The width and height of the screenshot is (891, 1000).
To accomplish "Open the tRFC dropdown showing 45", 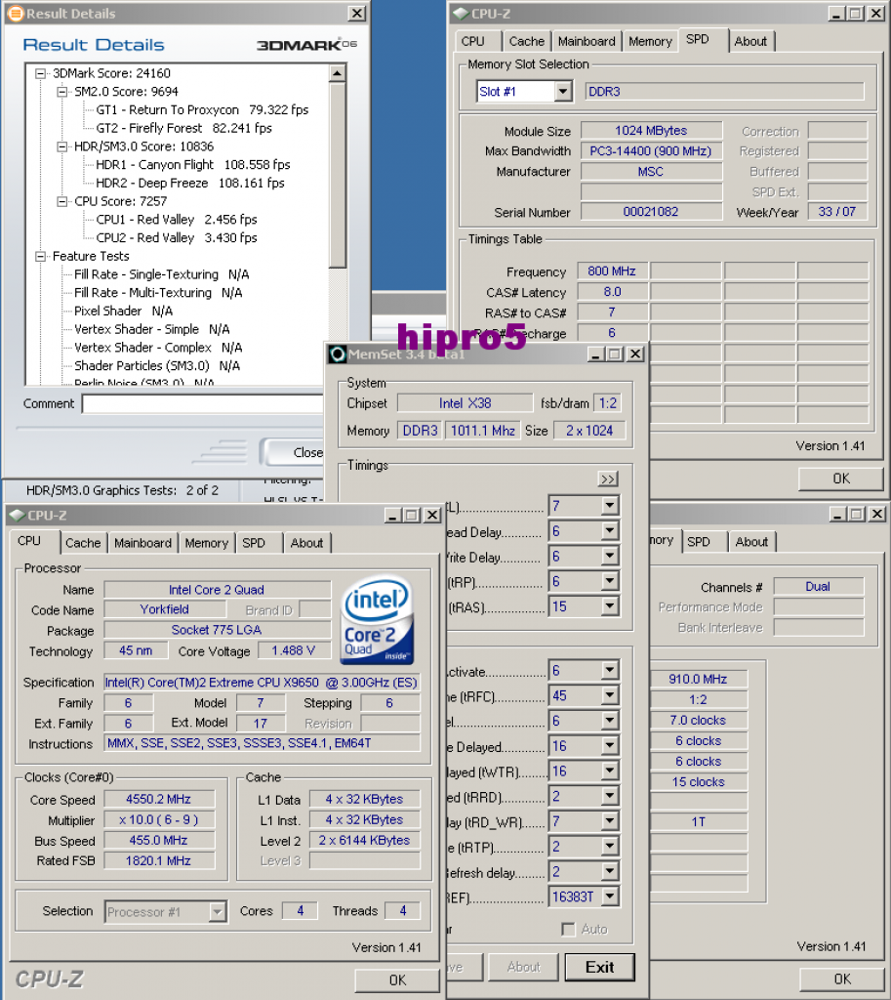I will click(x=610, y=695).
